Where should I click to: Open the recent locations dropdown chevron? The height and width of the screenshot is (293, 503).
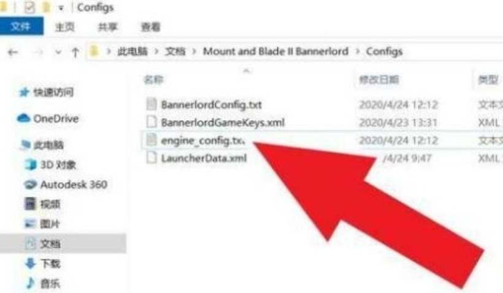[58, 52]
